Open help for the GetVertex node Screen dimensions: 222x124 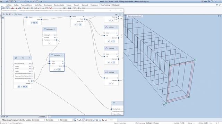click(x=62, y=55)
